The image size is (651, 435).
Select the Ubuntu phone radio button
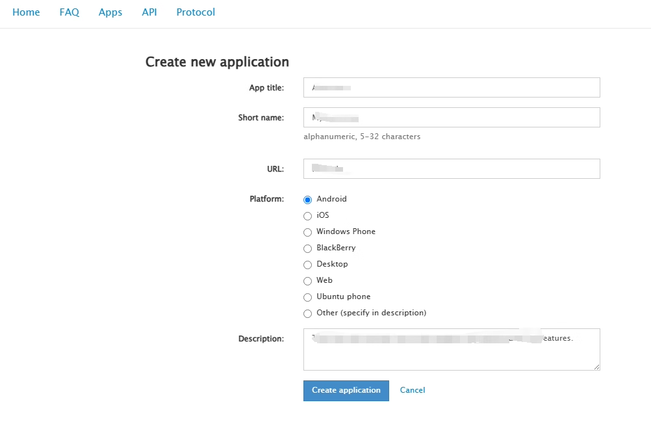coord(308,297)
